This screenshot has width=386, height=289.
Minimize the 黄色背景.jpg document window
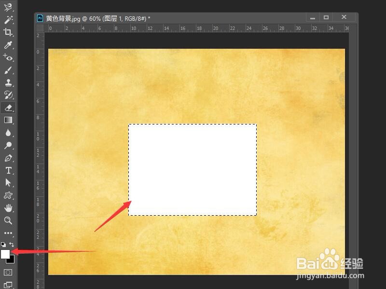point(313,17)
